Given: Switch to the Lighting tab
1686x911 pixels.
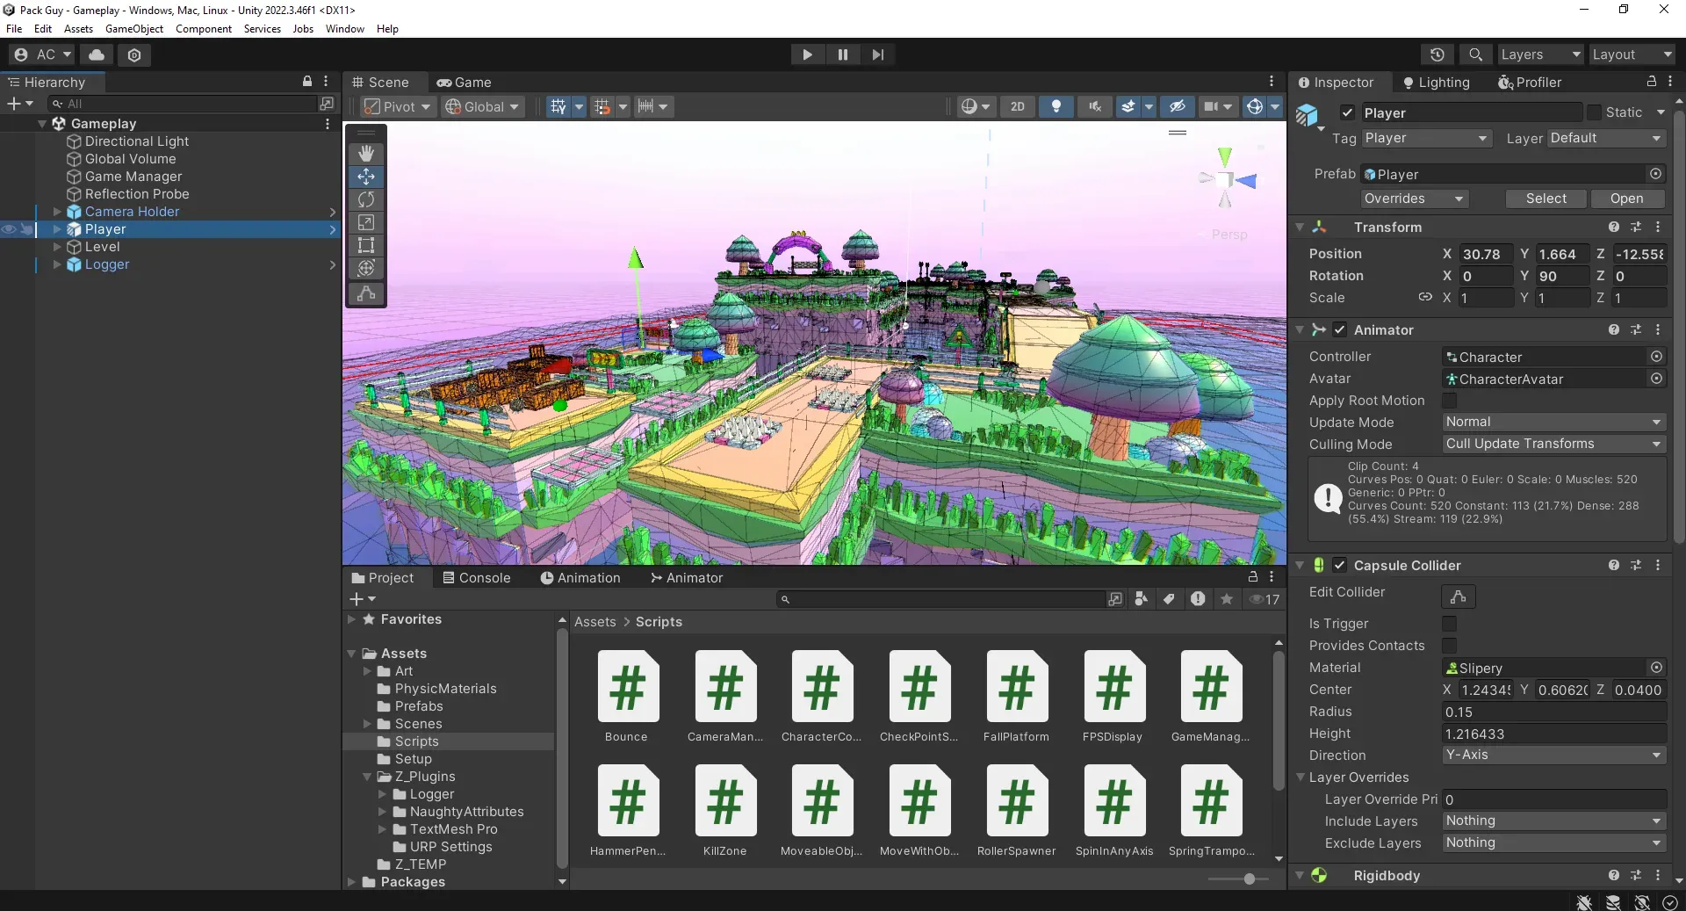Looking at the screenshot, I should (x=1436, y=83).
